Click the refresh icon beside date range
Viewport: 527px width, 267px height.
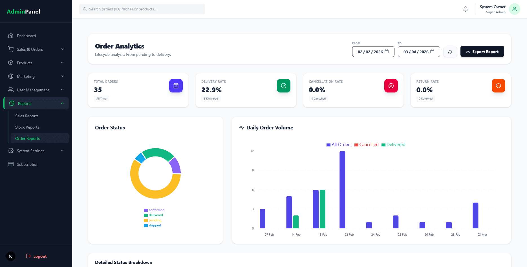450,52
